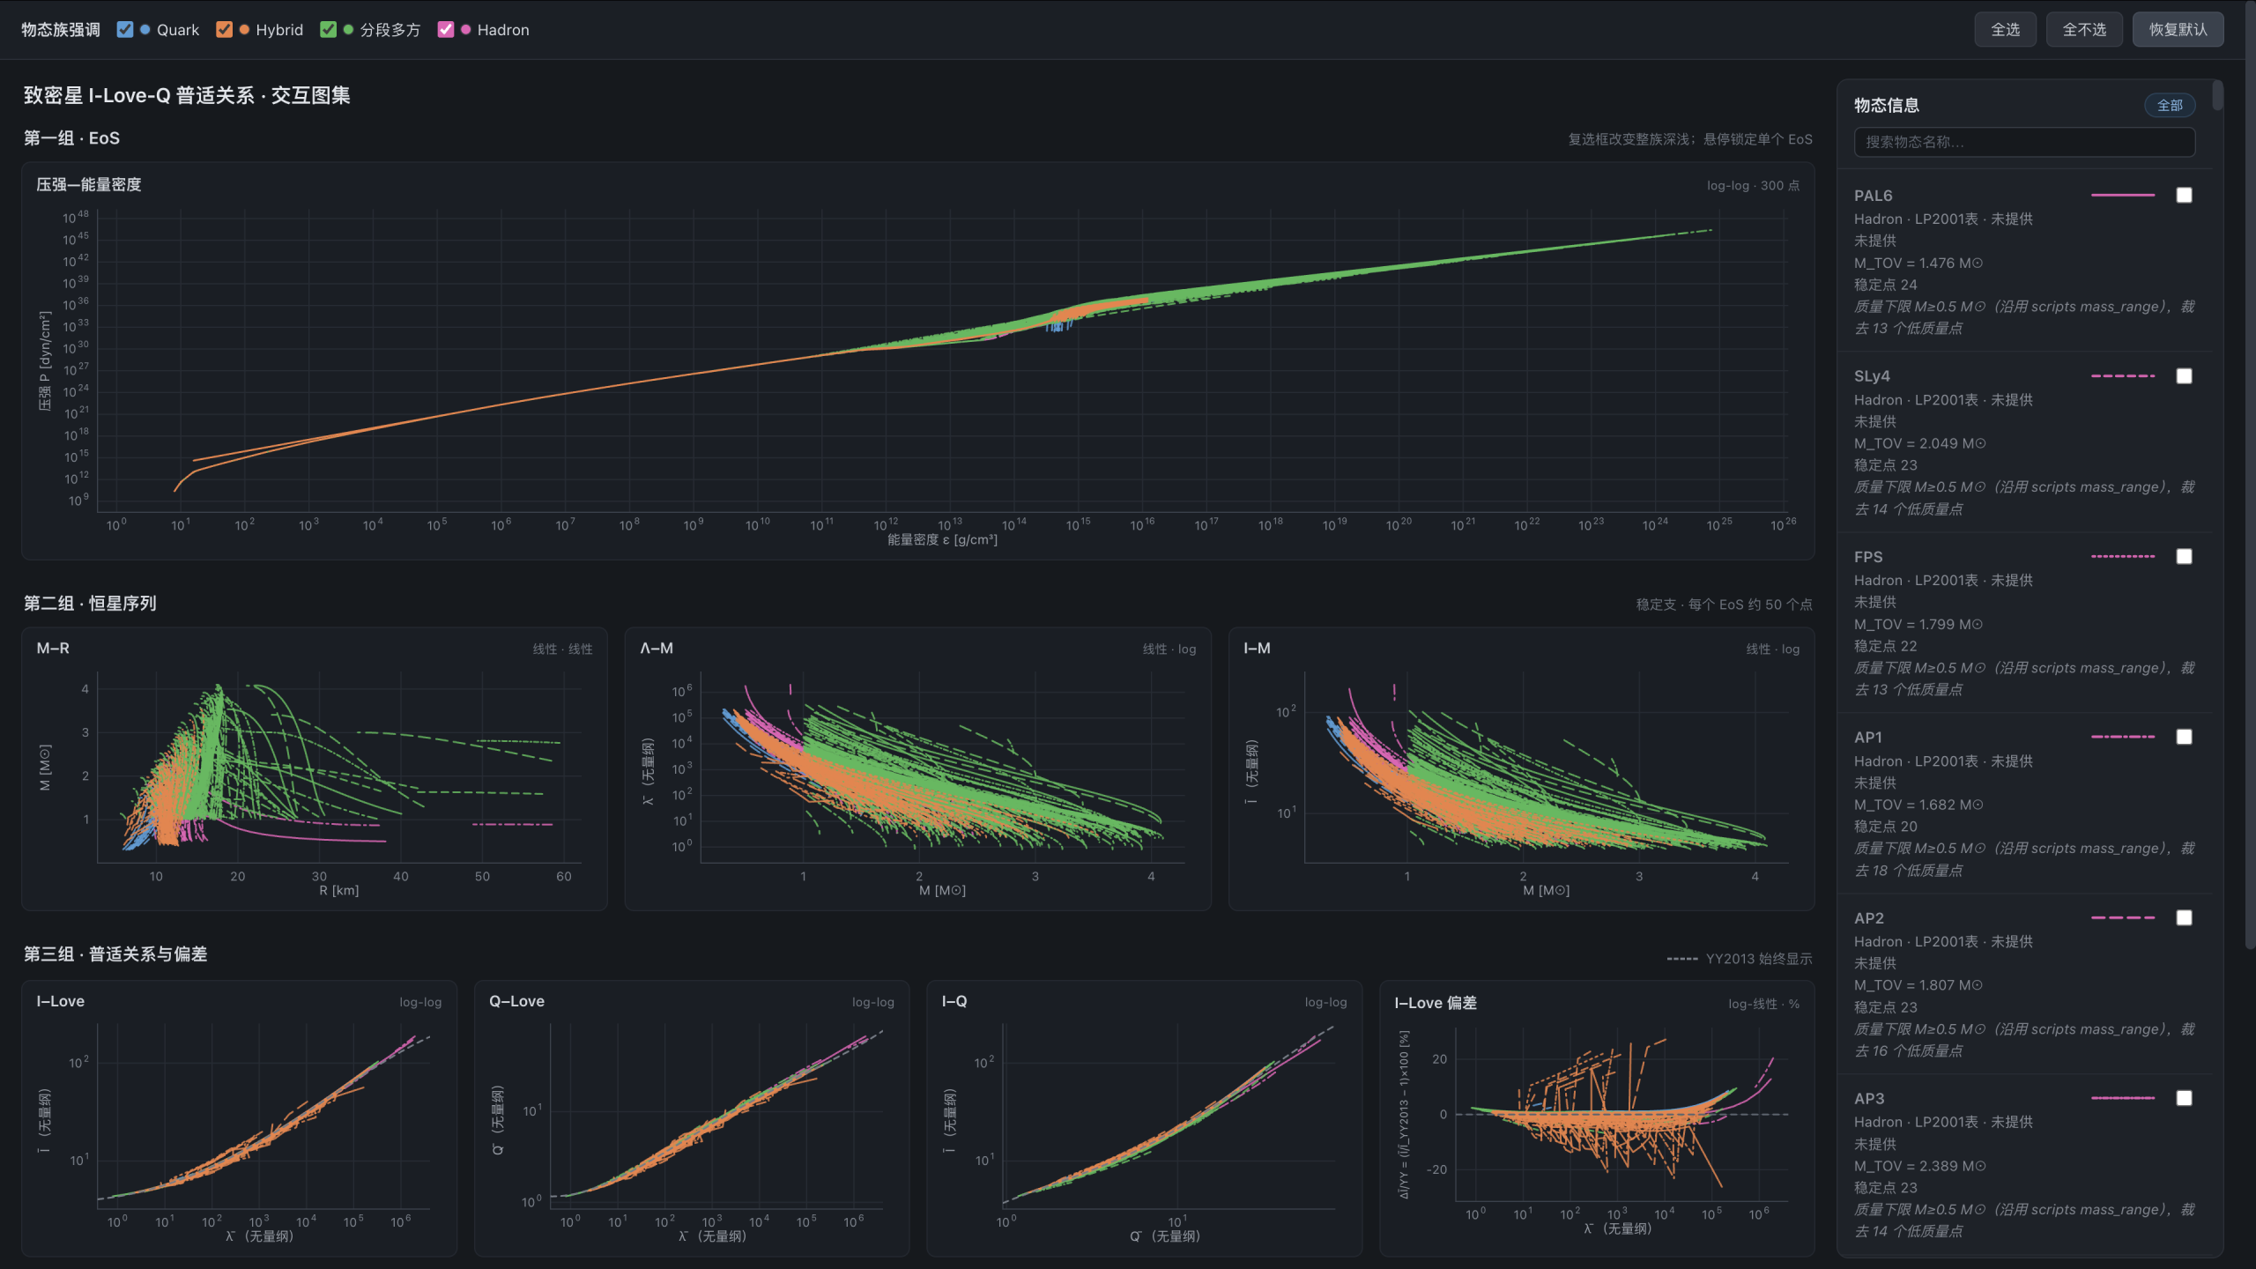2256x1269 pixels.
Task: Click the M–R chart panel
Action: click(315, 769)
